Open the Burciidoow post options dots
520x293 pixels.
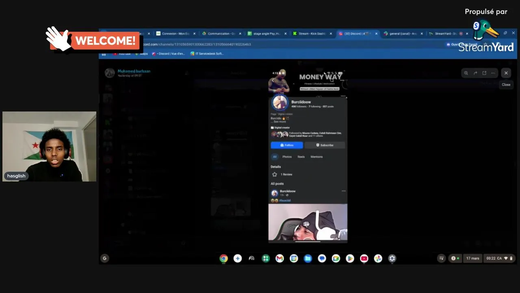[344, 191]
